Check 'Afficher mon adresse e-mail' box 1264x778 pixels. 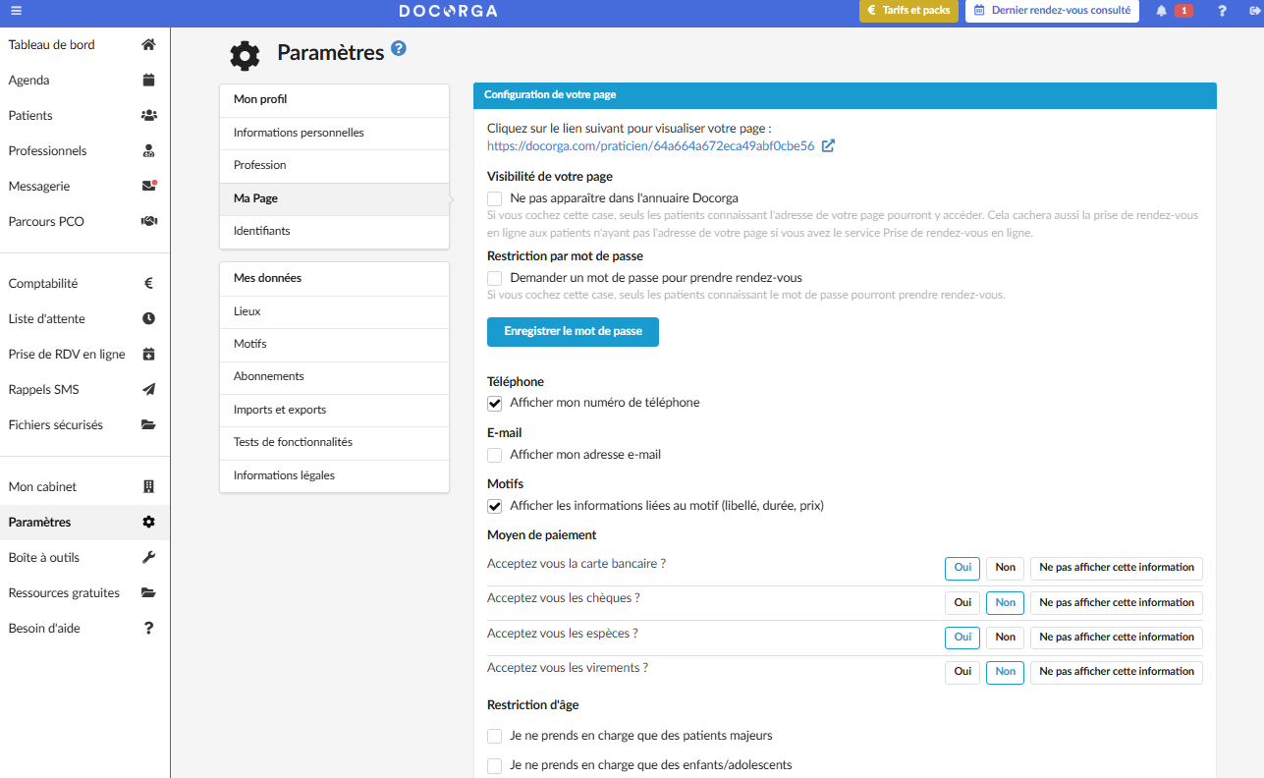495,455
